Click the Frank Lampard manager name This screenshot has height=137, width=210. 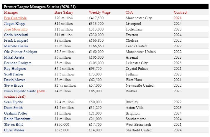click(16, 41)
